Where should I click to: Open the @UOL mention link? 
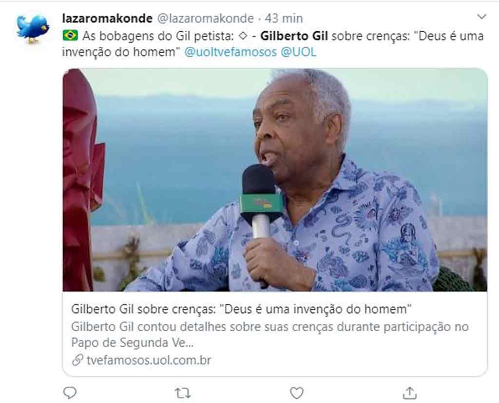tap(299, 52)
